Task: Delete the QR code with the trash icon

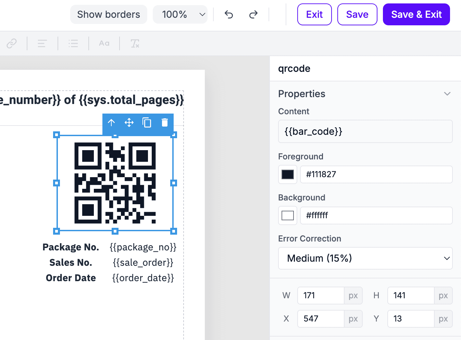Action: tap(165, 123)
